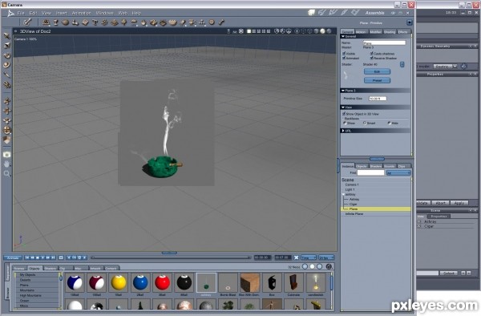Open the filter dropdown next to Find field
The width and height of the screenshot is (481, 316).
coord(398,173)
